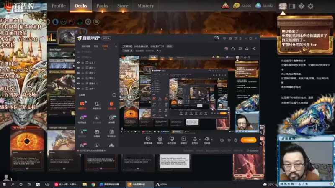Open MTG Arena settings gear
The height and width of the screenshot is (188, 335).
(x=310, y=6)
